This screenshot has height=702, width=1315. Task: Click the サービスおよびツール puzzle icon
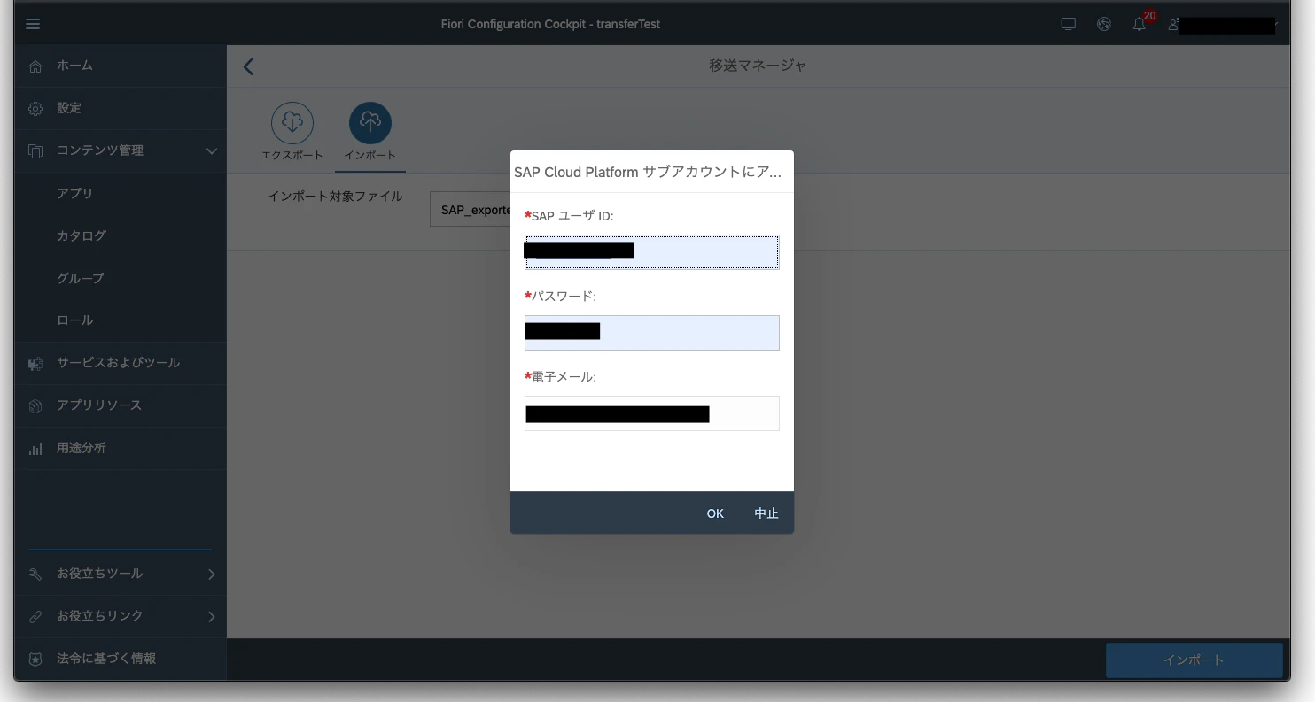(x=35, y=364)
